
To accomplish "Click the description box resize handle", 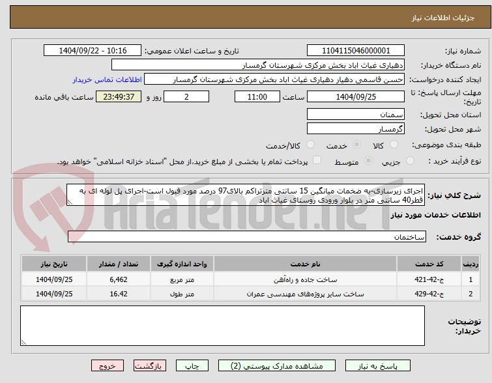I will click(x=70, y=203).
